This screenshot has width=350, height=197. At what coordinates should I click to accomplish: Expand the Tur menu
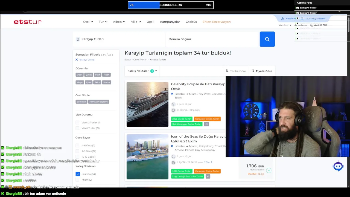tap(103, 22)
